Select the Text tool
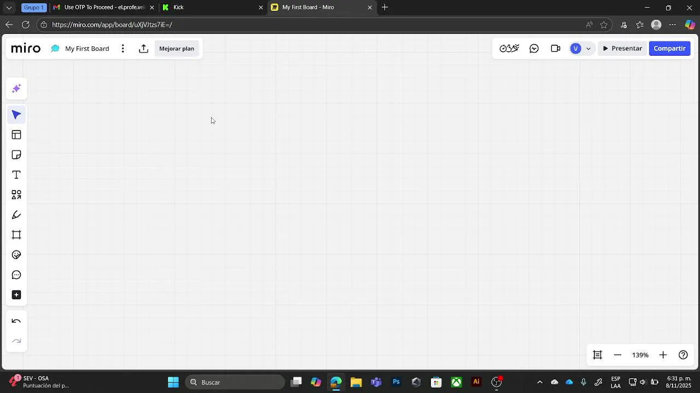This screenshot has height=393, width=700. click(16, 175)
